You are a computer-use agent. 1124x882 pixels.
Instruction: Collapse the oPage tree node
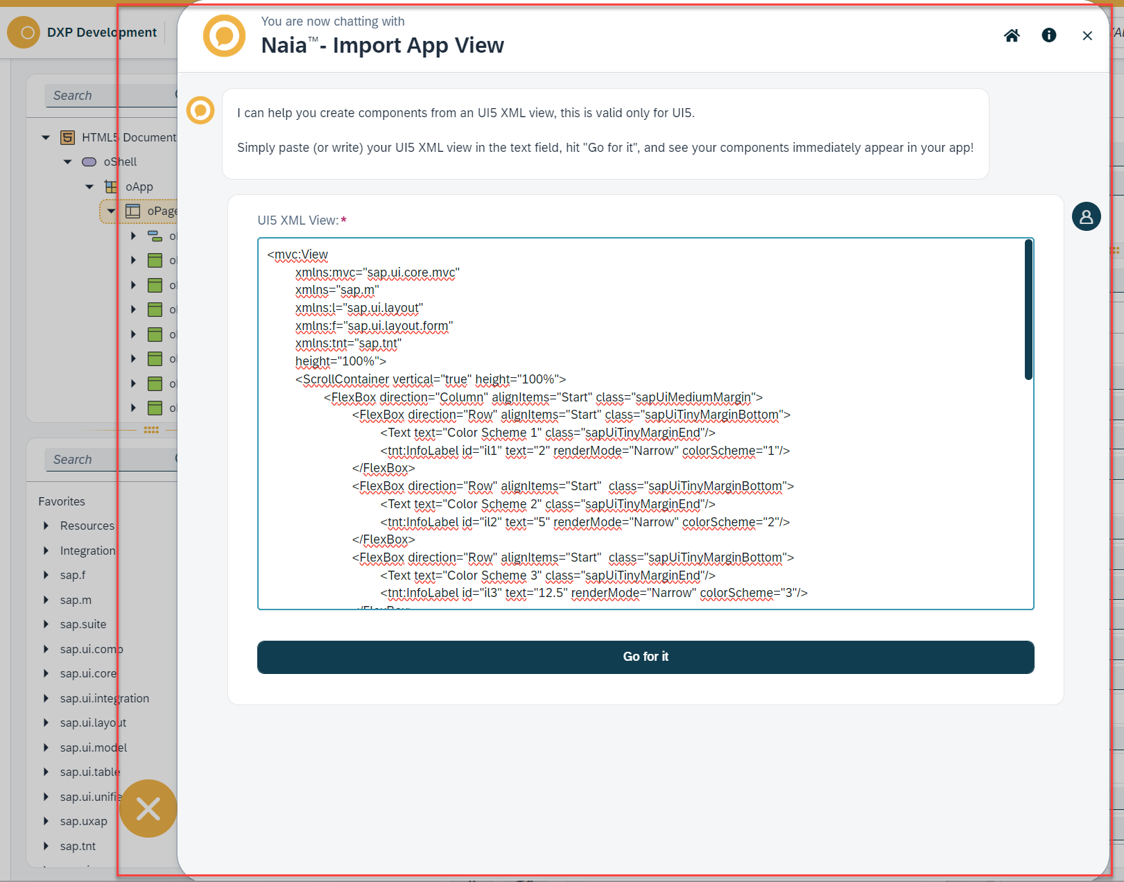[x=111, y=211]
